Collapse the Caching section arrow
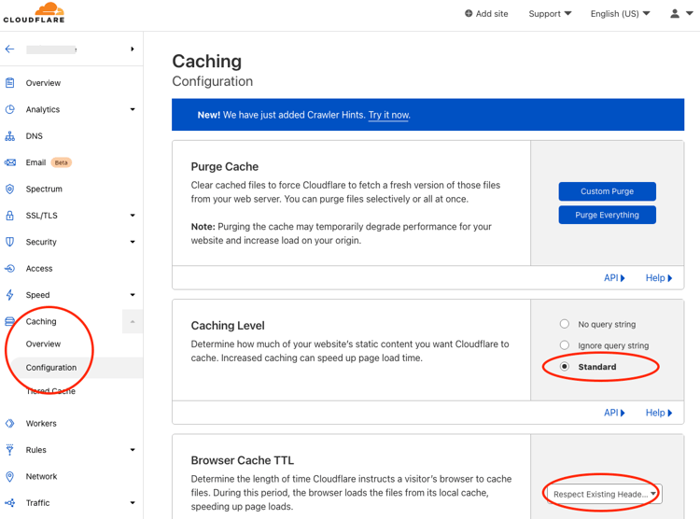Viewport: 700px width, 519px height. [133, 322]
